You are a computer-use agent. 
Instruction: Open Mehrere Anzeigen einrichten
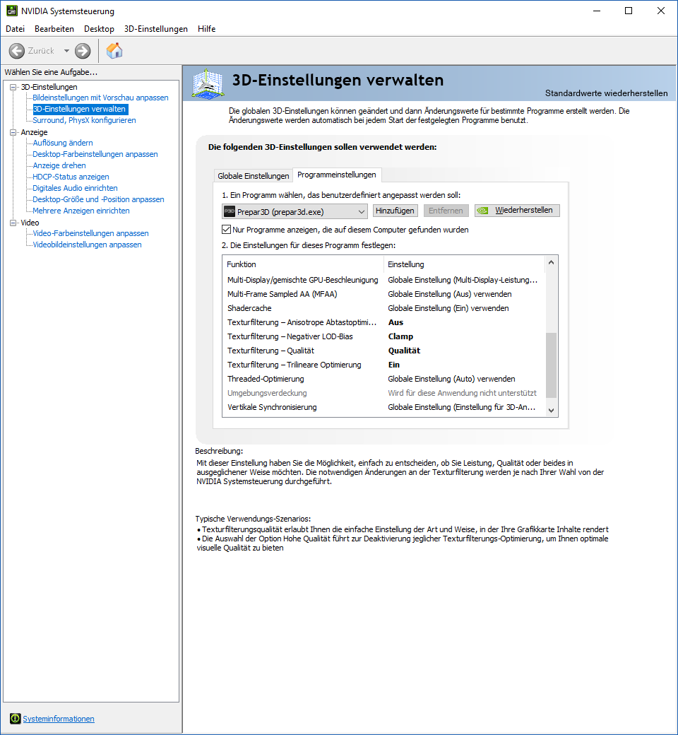coord(81,211)
